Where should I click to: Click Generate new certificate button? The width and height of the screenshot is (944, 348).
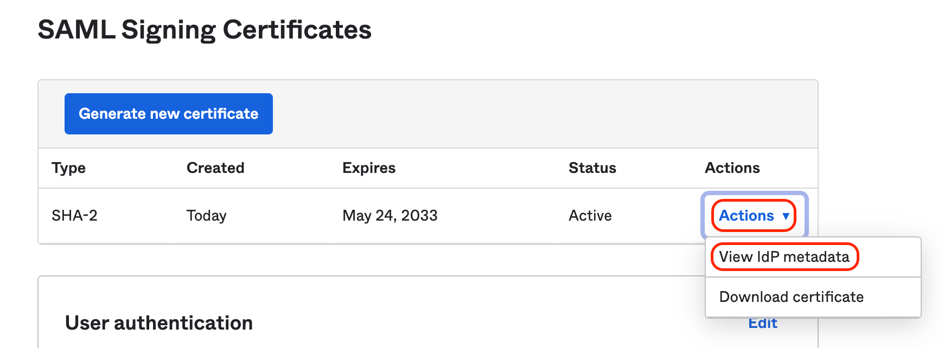point(168,114)
